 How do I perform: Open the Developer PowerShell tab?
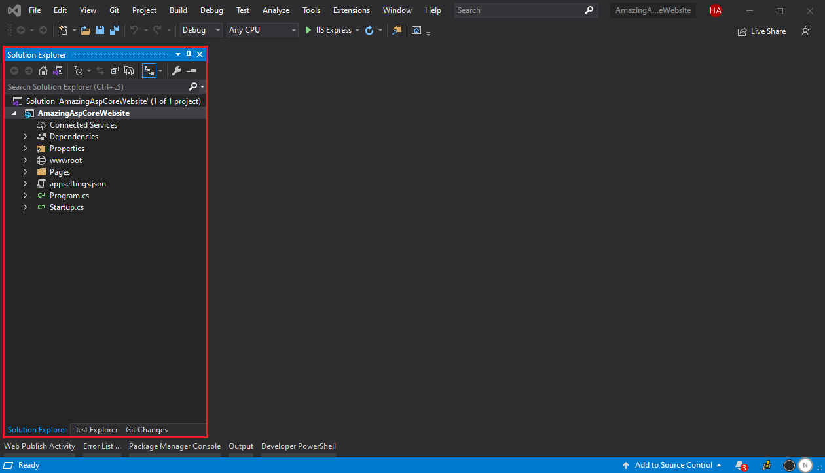(x=299, y=446)
